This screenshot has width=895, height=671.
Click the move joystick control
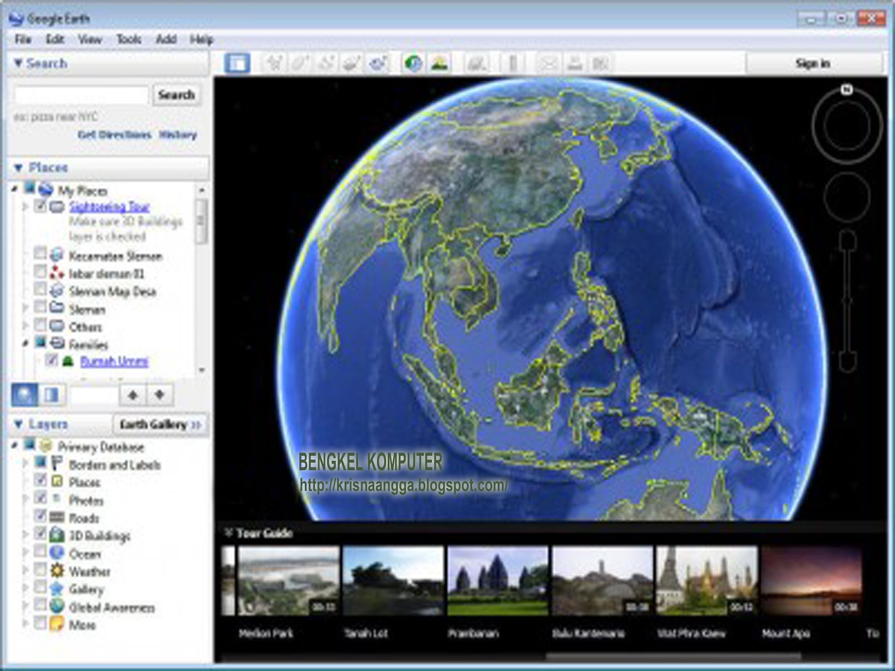(847, 196)
